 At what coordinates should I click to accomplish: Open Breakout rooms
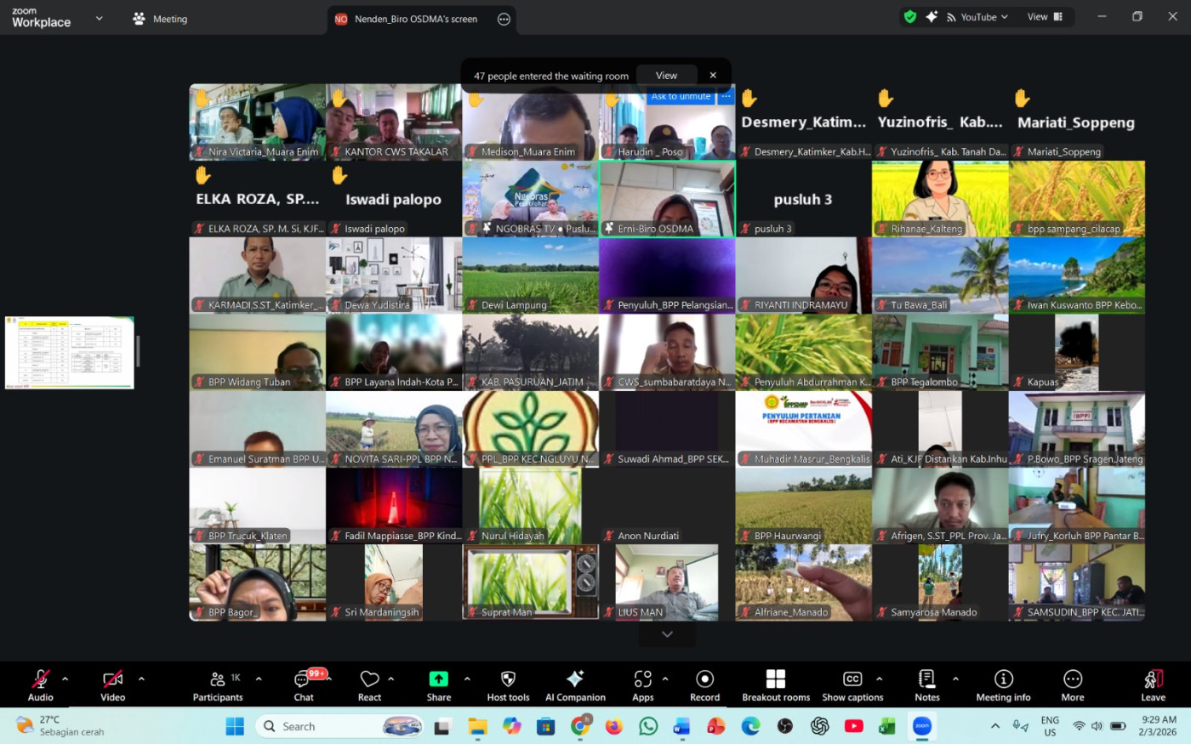coord(775,684)
